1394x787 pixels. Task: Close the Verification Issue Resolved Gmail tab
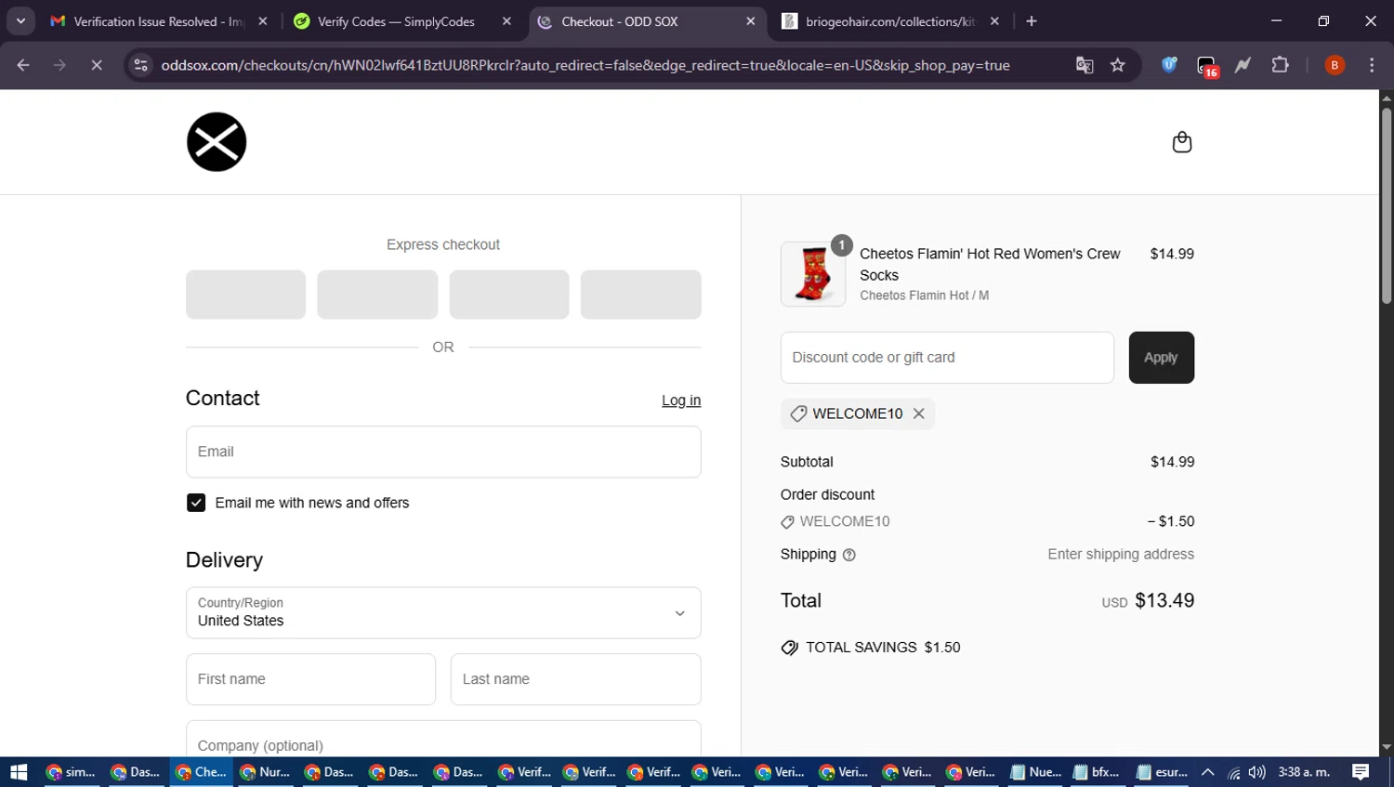point(263,21)
